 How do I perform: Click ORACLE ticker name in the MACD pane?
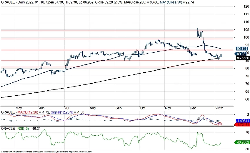8,112
